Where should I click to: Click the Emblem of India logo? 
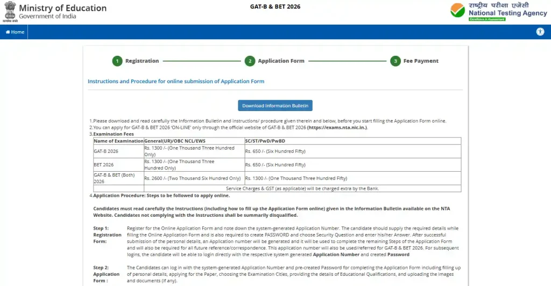10,12
